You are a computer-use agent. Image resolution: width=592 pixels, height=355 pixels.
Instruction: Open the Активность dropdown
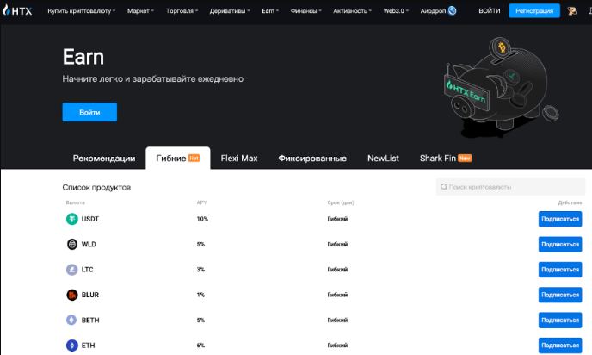point(352,11)
